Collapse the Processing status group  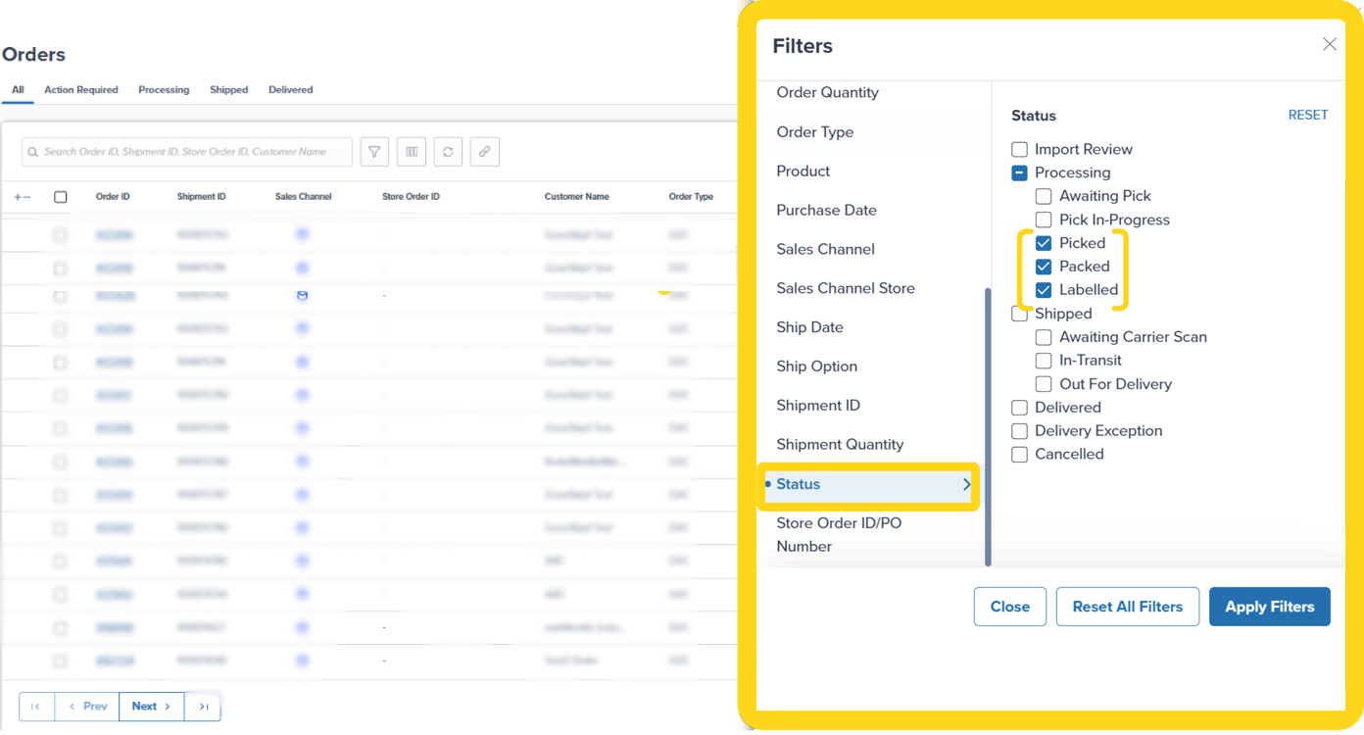[1019, 172]
